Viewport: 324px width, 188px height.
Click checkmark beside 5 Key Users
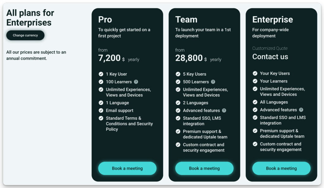[x=178, y=74]
